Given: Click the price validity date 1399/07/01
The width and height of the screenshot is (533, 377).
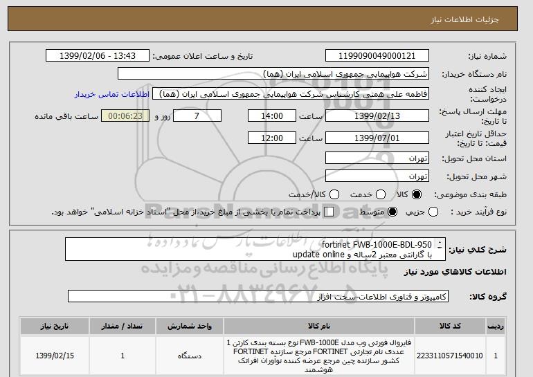Looking at the screenshot, I should [377, 138].
